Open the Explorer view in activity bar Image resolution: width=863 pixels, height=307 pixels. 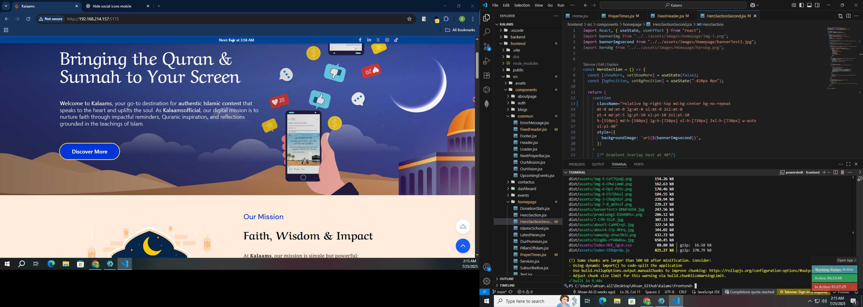click(486, 17)
